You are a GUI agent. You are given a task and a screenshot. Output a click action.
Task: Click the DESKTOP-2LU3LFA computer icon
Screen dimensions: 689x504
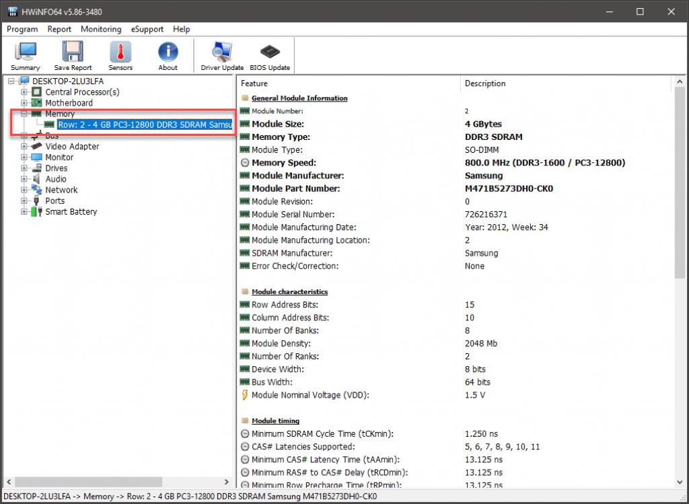click(24, 81)
